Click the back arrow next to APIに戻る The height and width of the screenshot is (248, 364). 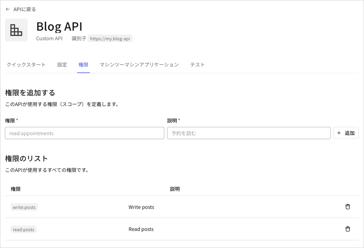(x=8, y=9)
